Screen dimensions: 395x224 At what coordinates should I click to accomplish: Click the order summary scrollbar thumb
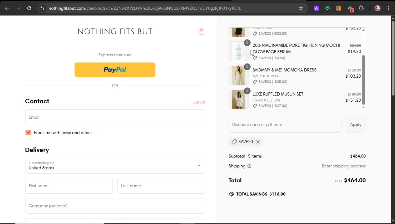coord(363,80)
